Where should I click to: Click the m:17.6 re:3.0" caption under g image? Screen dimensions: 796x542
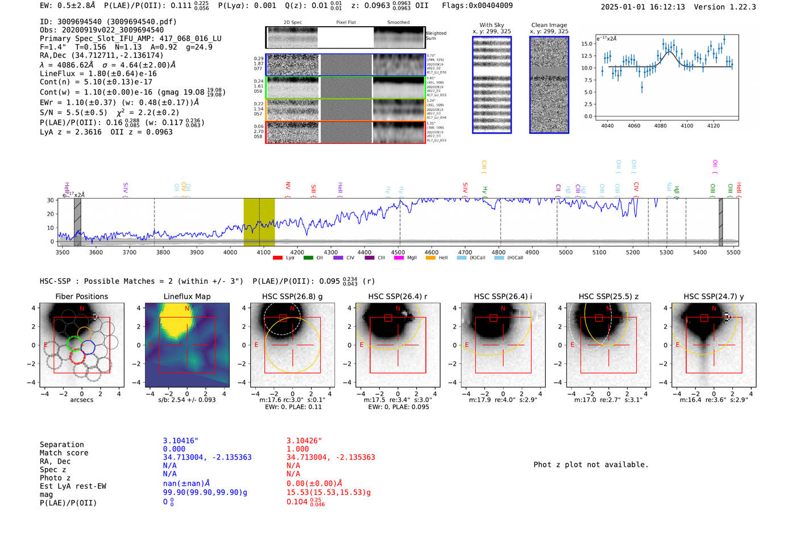pyautogui.click(x=293, y=400)
